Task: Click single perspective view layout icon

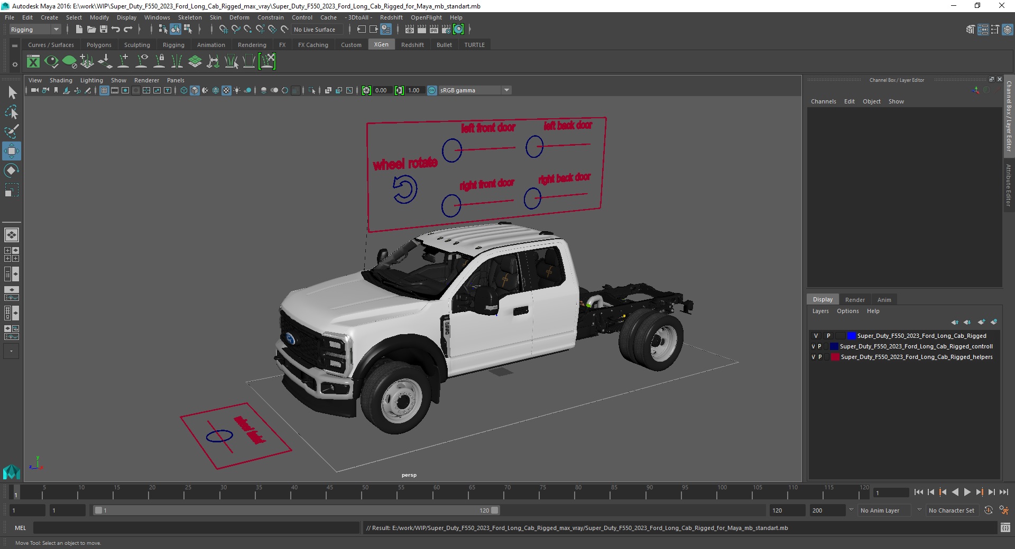Action: pos(12,235)
